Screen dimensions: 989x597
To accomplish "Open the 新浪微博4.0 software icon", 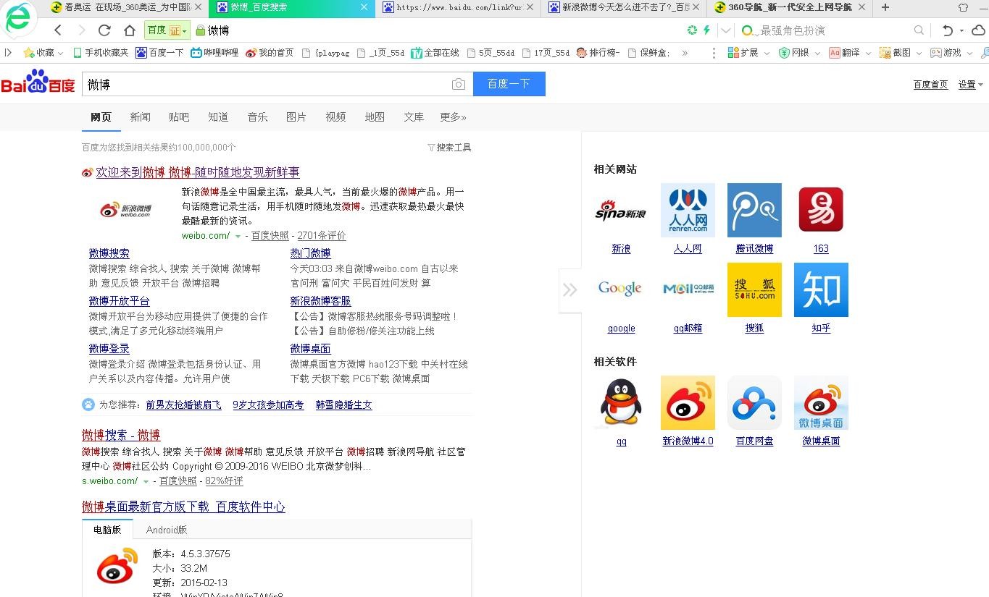I will click(x=687, y=402).
